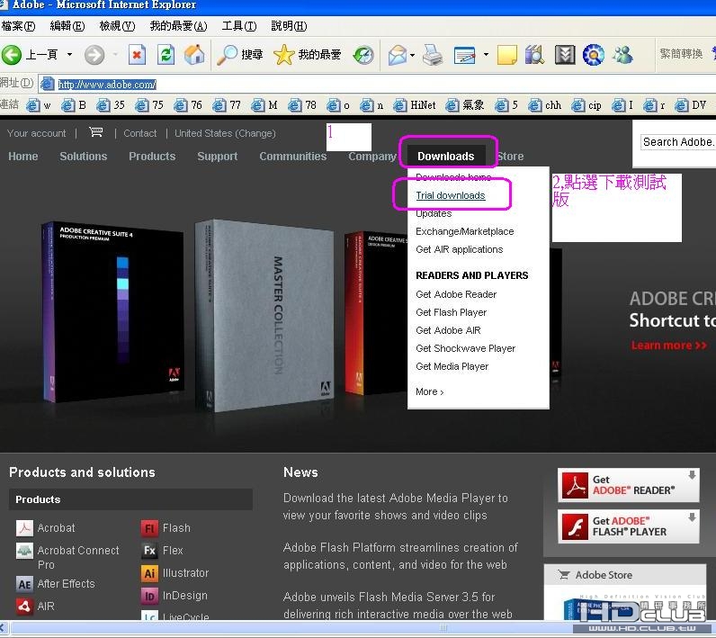Click Solutions in Adobe navigation bar
The height and width of the screenshot is (638, 716).
point(83,157)
